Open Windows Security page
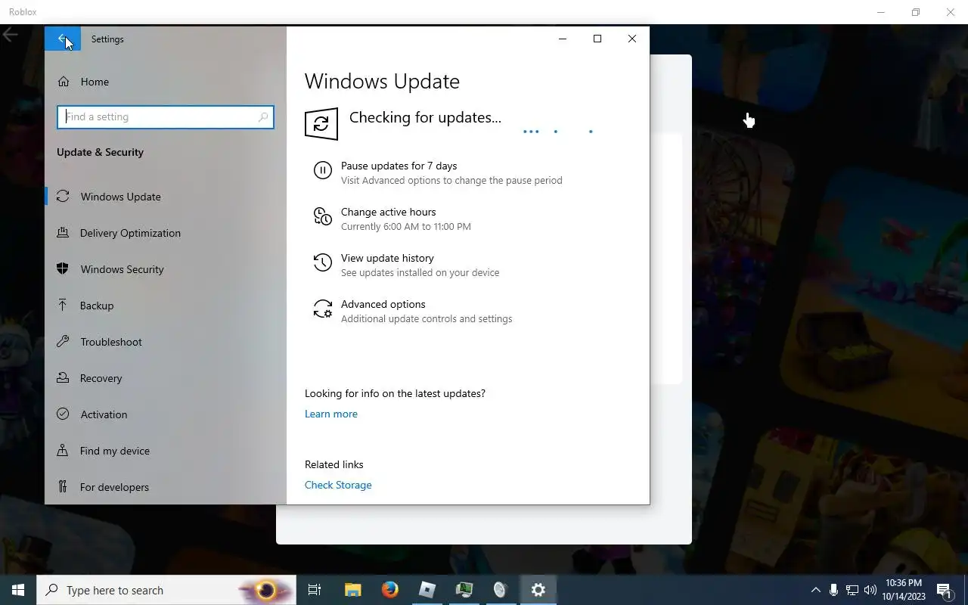This screenshot has width=968, height=605. [x=166, y=269]
